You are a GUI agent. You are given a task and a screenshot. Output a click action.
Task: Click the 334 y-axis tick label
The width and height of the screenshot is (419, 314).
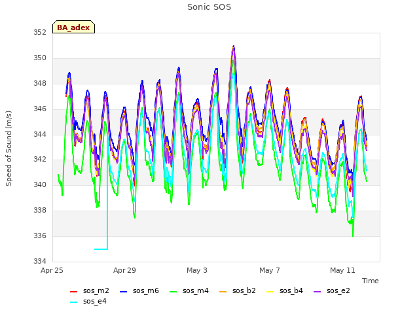point(40,261)
